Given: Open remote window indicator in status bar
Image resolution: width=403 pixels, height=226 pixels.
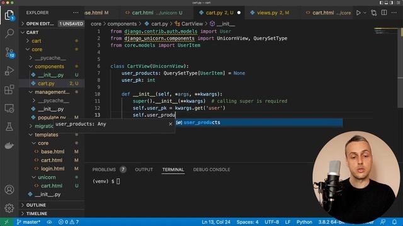Looking at the screenshot, I should 6,222.
